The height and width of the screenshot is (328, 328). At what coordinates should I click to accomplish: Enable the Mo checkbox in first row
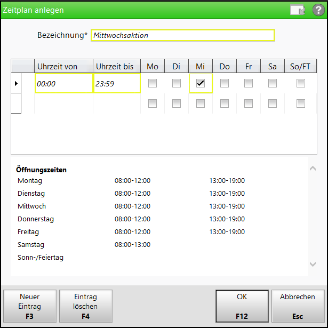click(153, 84)
